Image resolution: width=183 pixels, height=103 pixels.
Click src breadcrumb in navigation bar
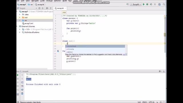pyautogui.click(x=31, y=5)
